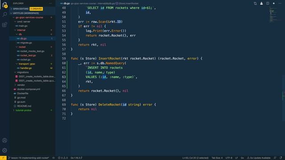Viewport: 285px width, 160px height.
Task: Expand the Open Editors section
Action: point(11,9)
